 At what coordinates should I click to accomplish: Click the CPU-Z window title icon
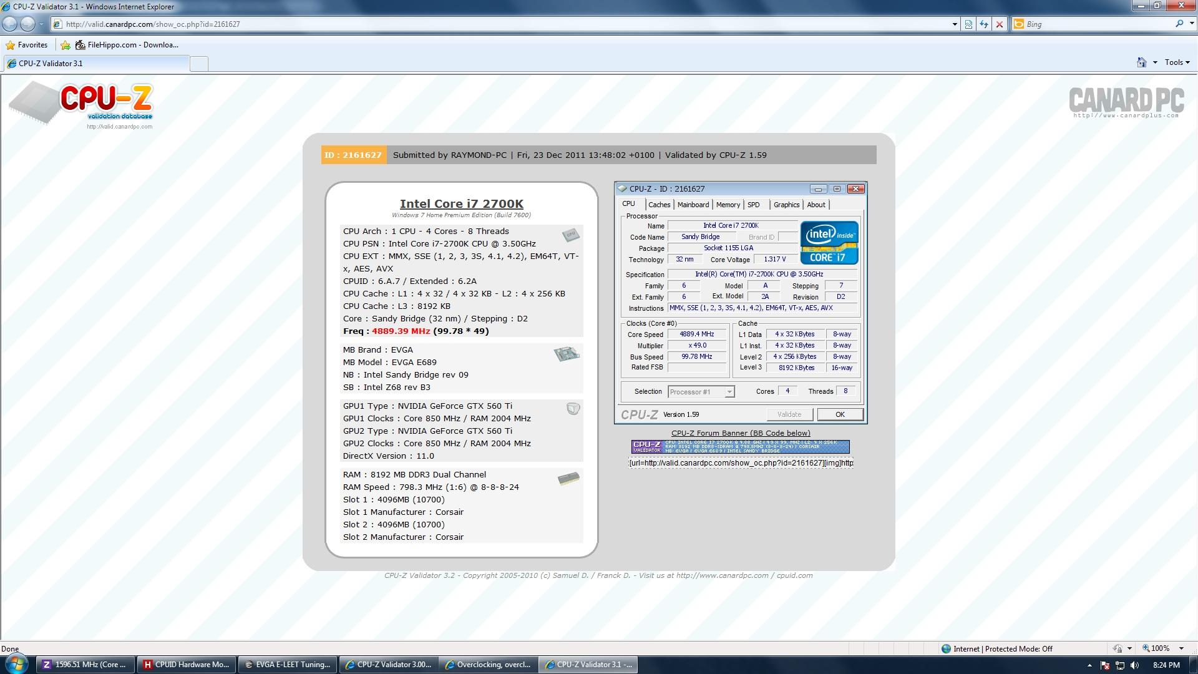tap(622, 188)
